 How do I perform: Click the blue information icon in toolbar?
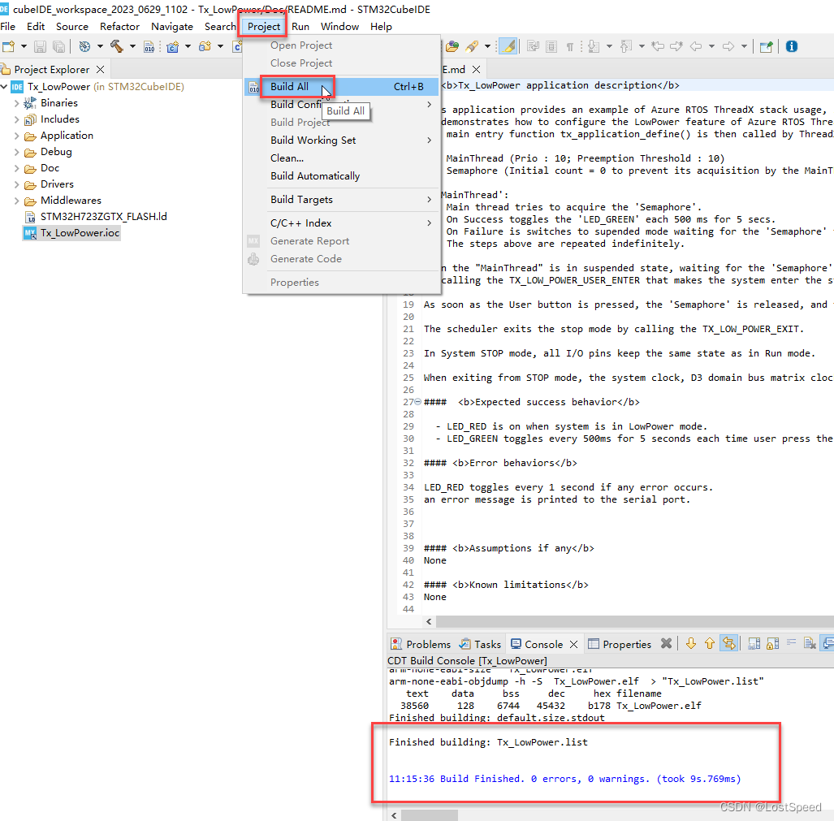792,47
